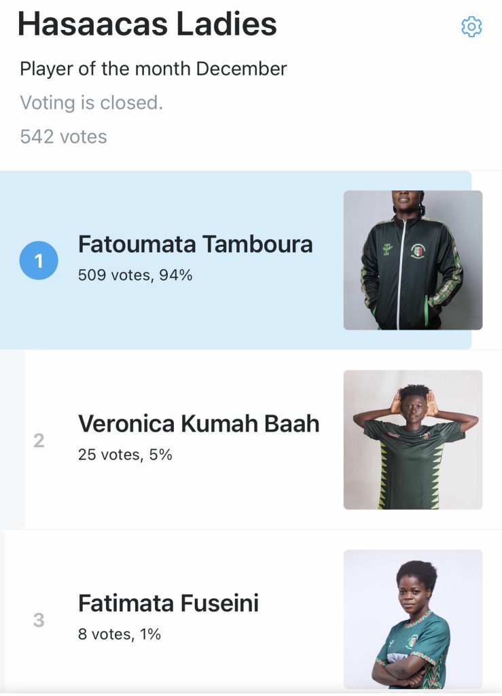Select the Veronica Kumah Baah name
Screen dimensions: 502x696
tap(198, 423)
